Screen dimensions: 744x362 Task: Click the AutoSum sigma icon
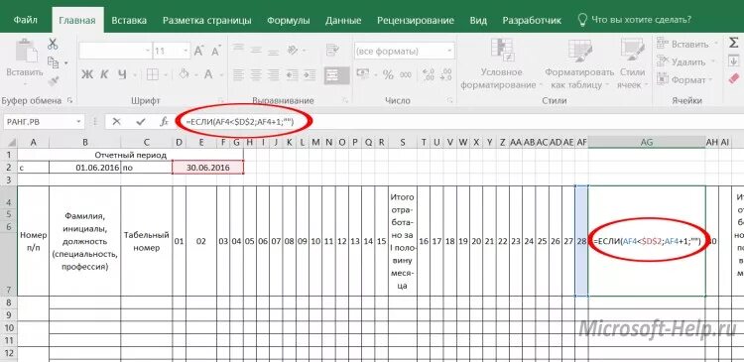click(x=733, y=44)
